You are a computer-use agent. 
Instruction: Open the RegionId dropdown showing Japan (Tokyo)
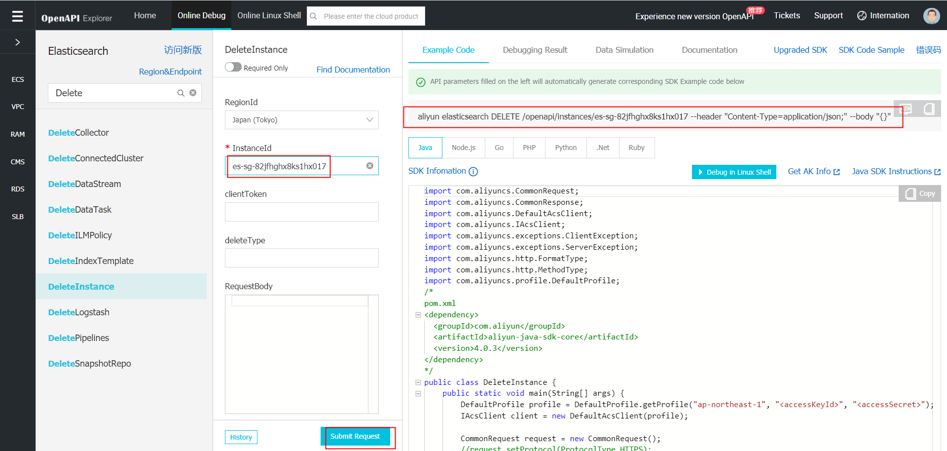[302, 120]
